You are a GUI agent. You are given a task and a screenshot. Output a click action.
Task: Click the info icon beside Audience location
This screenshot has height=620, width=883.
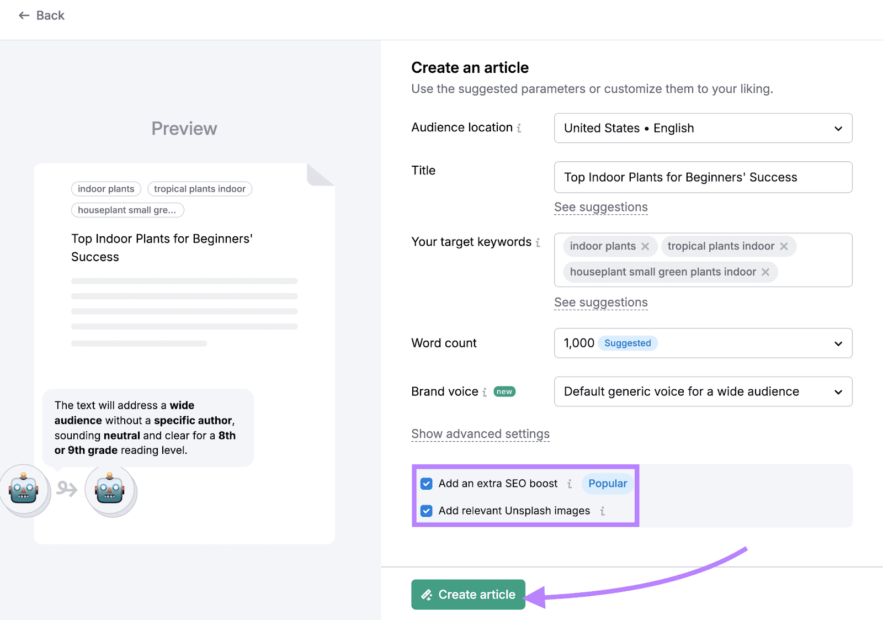click(x=519, y=128)
